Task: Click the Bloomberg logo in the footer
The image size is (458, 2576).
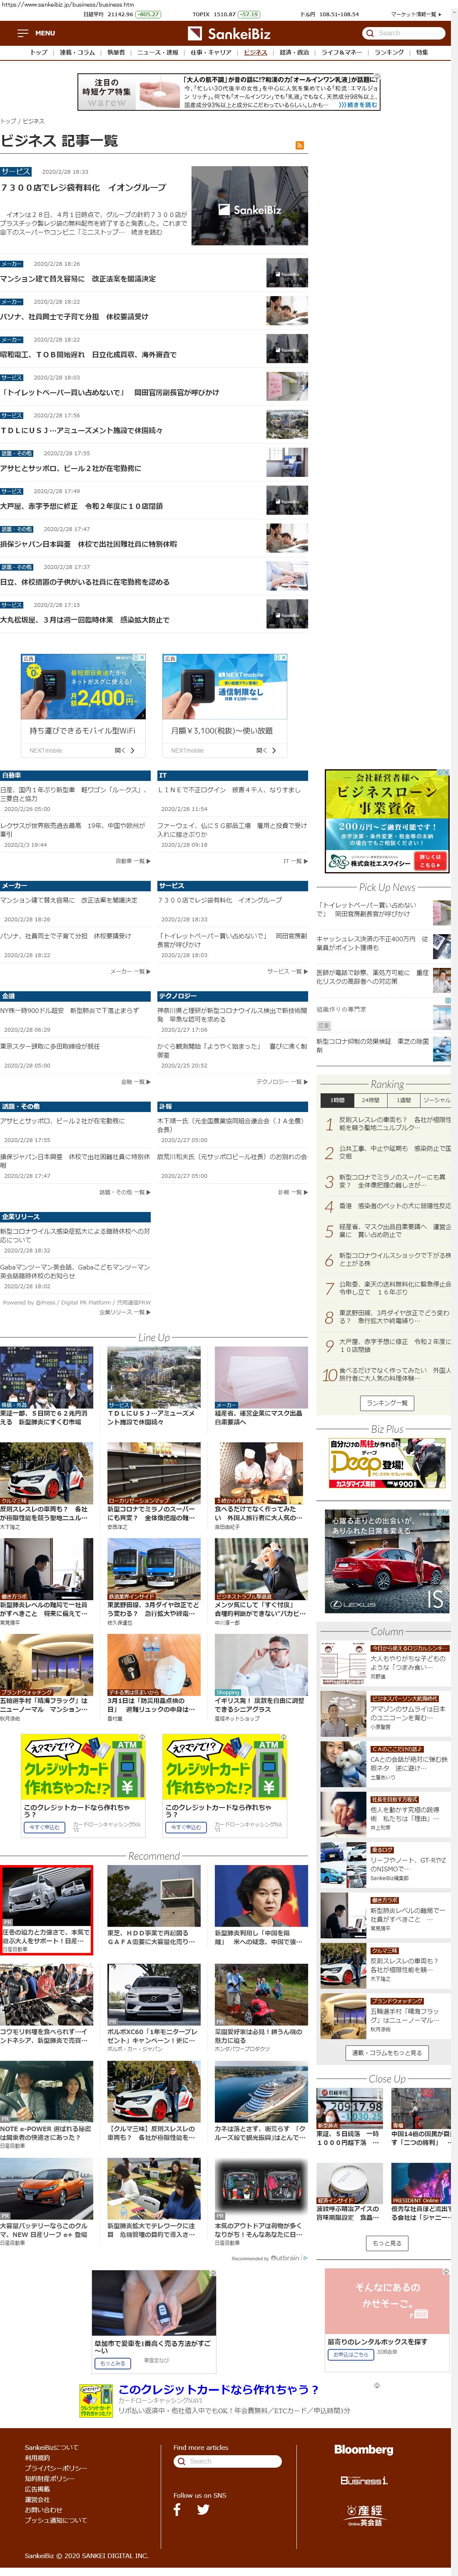Action: pos(363,2449)
